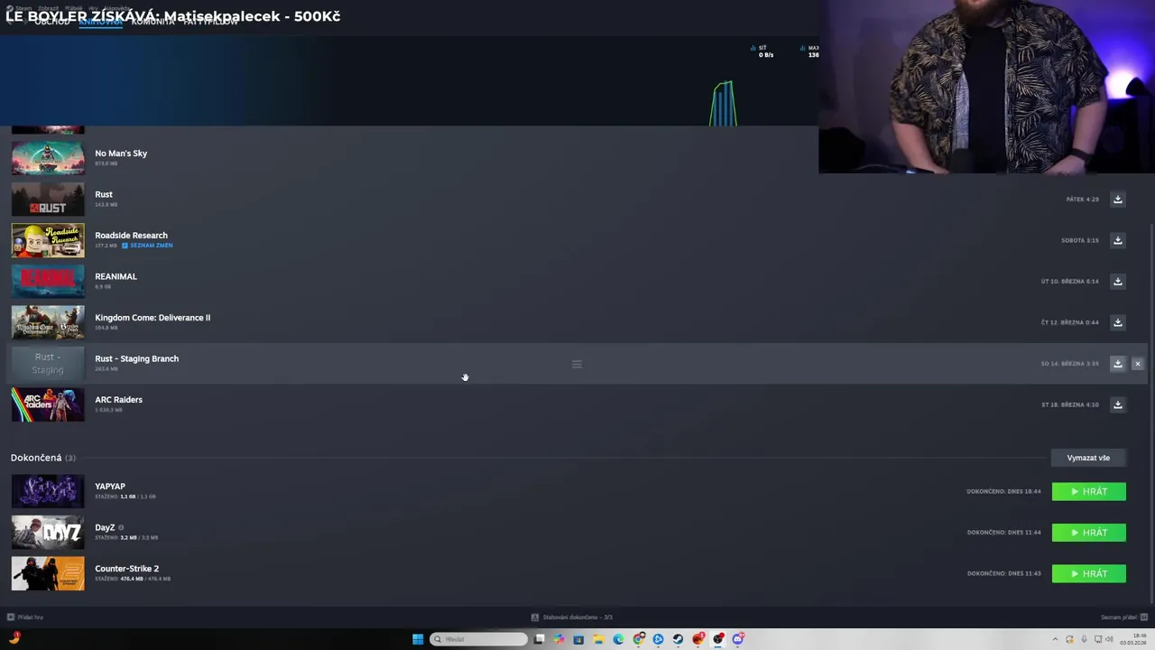Viewport: 1155px width, 650px height.
Task: Open the taskbar clock and date
Action: tap(1132, 640)
